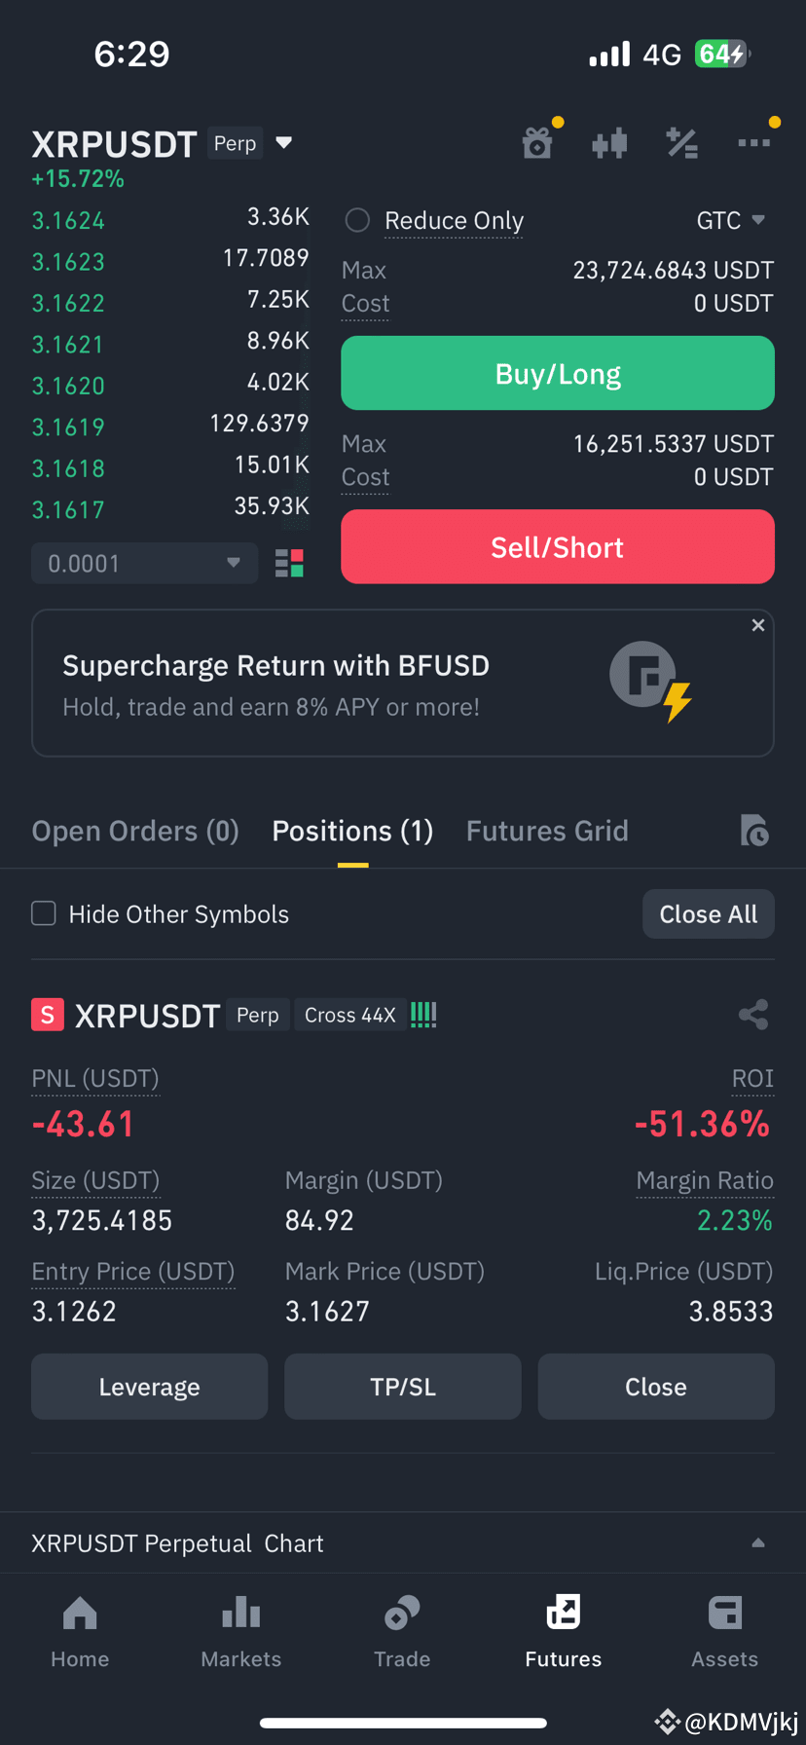Change the order book layout icon
806x1745 pixels.
pos(289,563)
